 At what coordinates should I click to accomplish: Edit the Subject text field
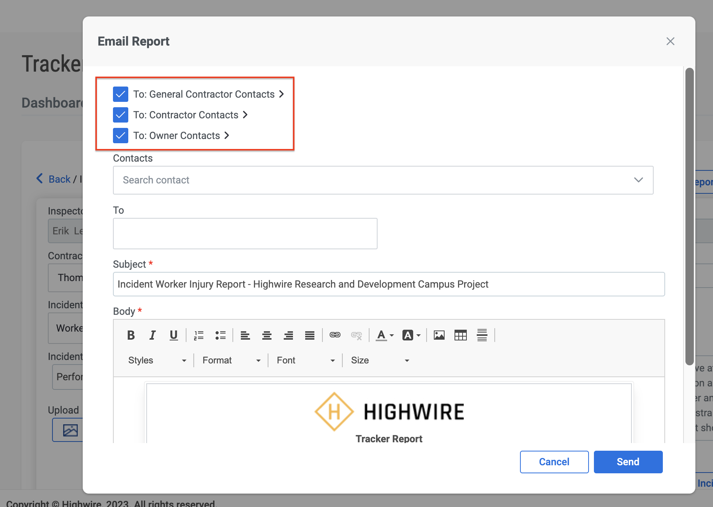click(x=389, y=284)
